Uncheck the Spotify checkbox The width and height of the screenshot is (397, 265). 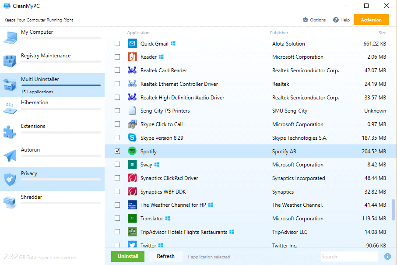[x=117, y=151]
